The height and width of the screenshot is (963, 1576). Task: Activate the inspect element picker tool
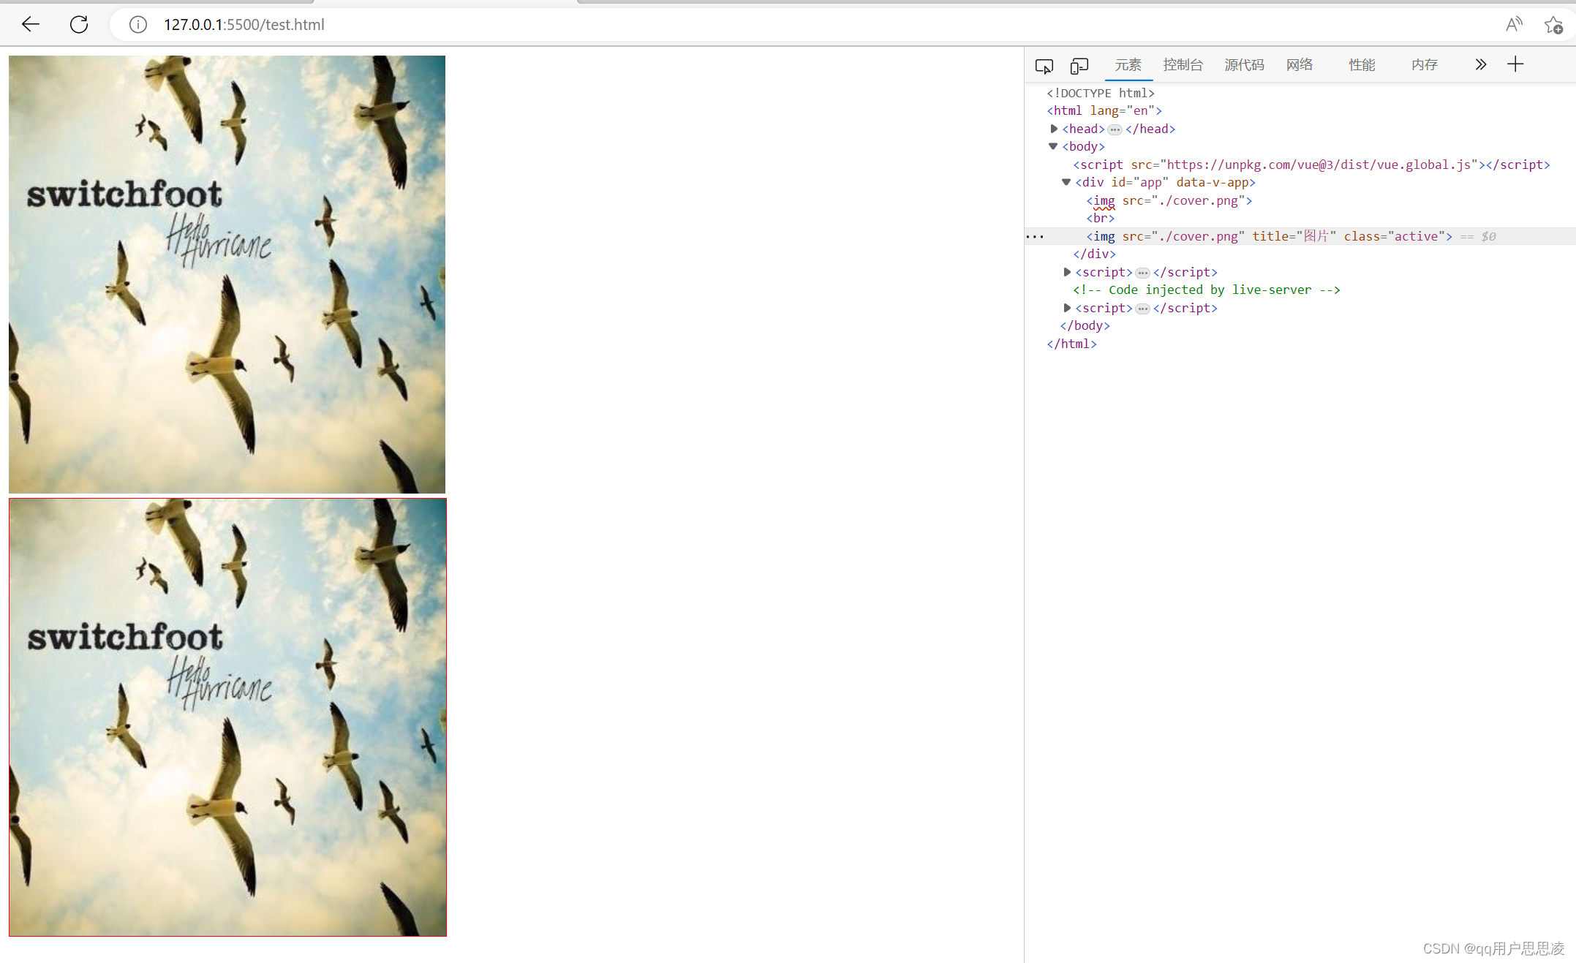coord(1044,66)
